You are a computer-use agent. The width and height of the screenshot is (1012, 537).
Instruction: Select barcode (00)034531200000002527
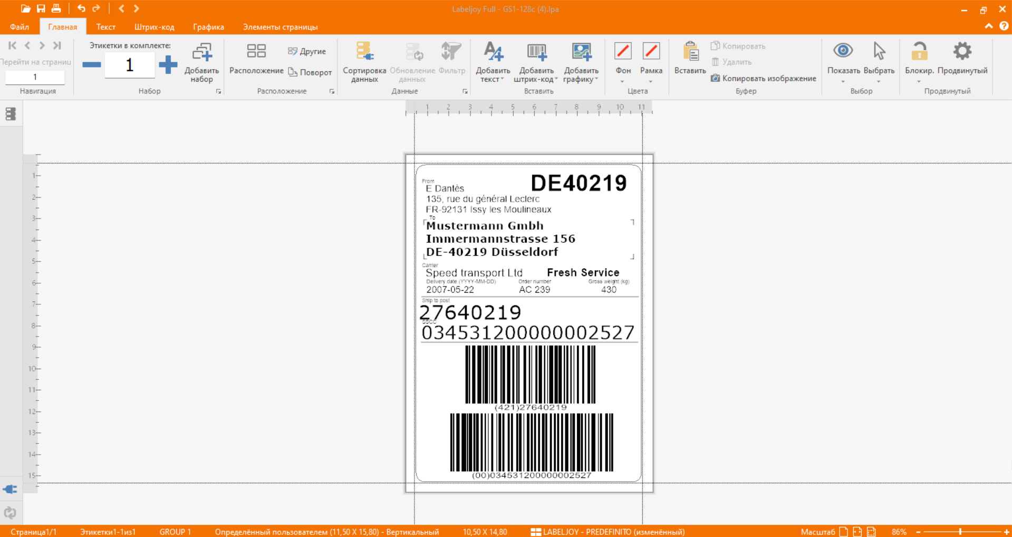click(x=532, y=446)
